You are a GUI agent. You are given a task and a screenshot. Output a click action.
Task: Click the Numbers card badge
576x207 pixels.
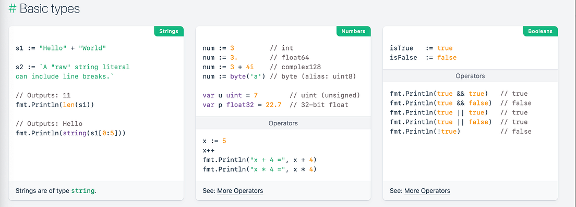point(353,31)
